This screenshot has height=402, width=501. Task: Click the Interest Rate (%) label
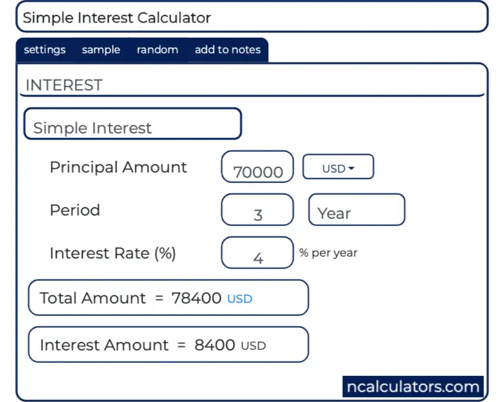click(113, 253)
